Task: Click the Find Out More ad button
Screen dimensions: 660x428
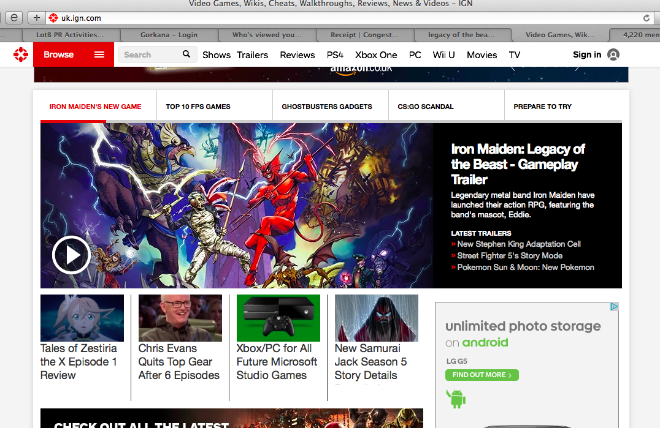Action: tap(482, 375)
